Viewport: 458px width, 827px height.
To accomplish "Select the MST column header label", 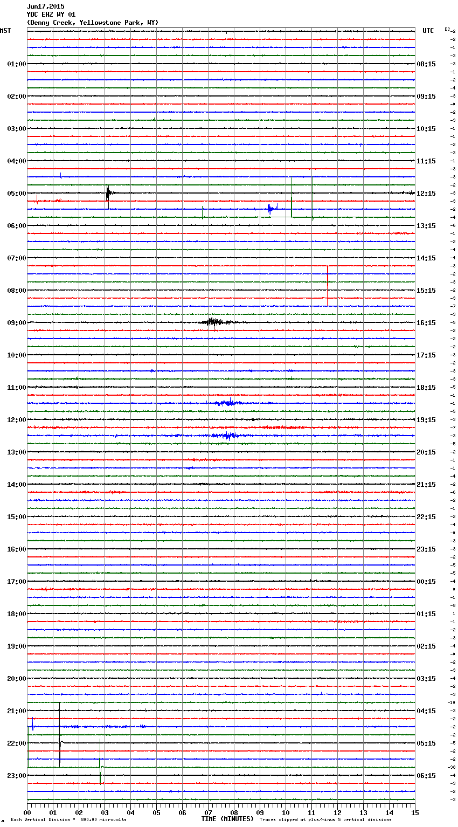I will (x=5, y=31).
